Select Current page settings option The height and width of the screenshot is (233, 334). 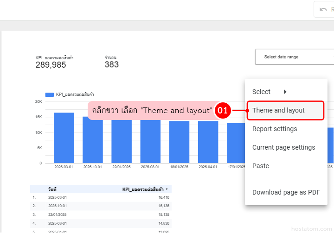click(283, 147)
